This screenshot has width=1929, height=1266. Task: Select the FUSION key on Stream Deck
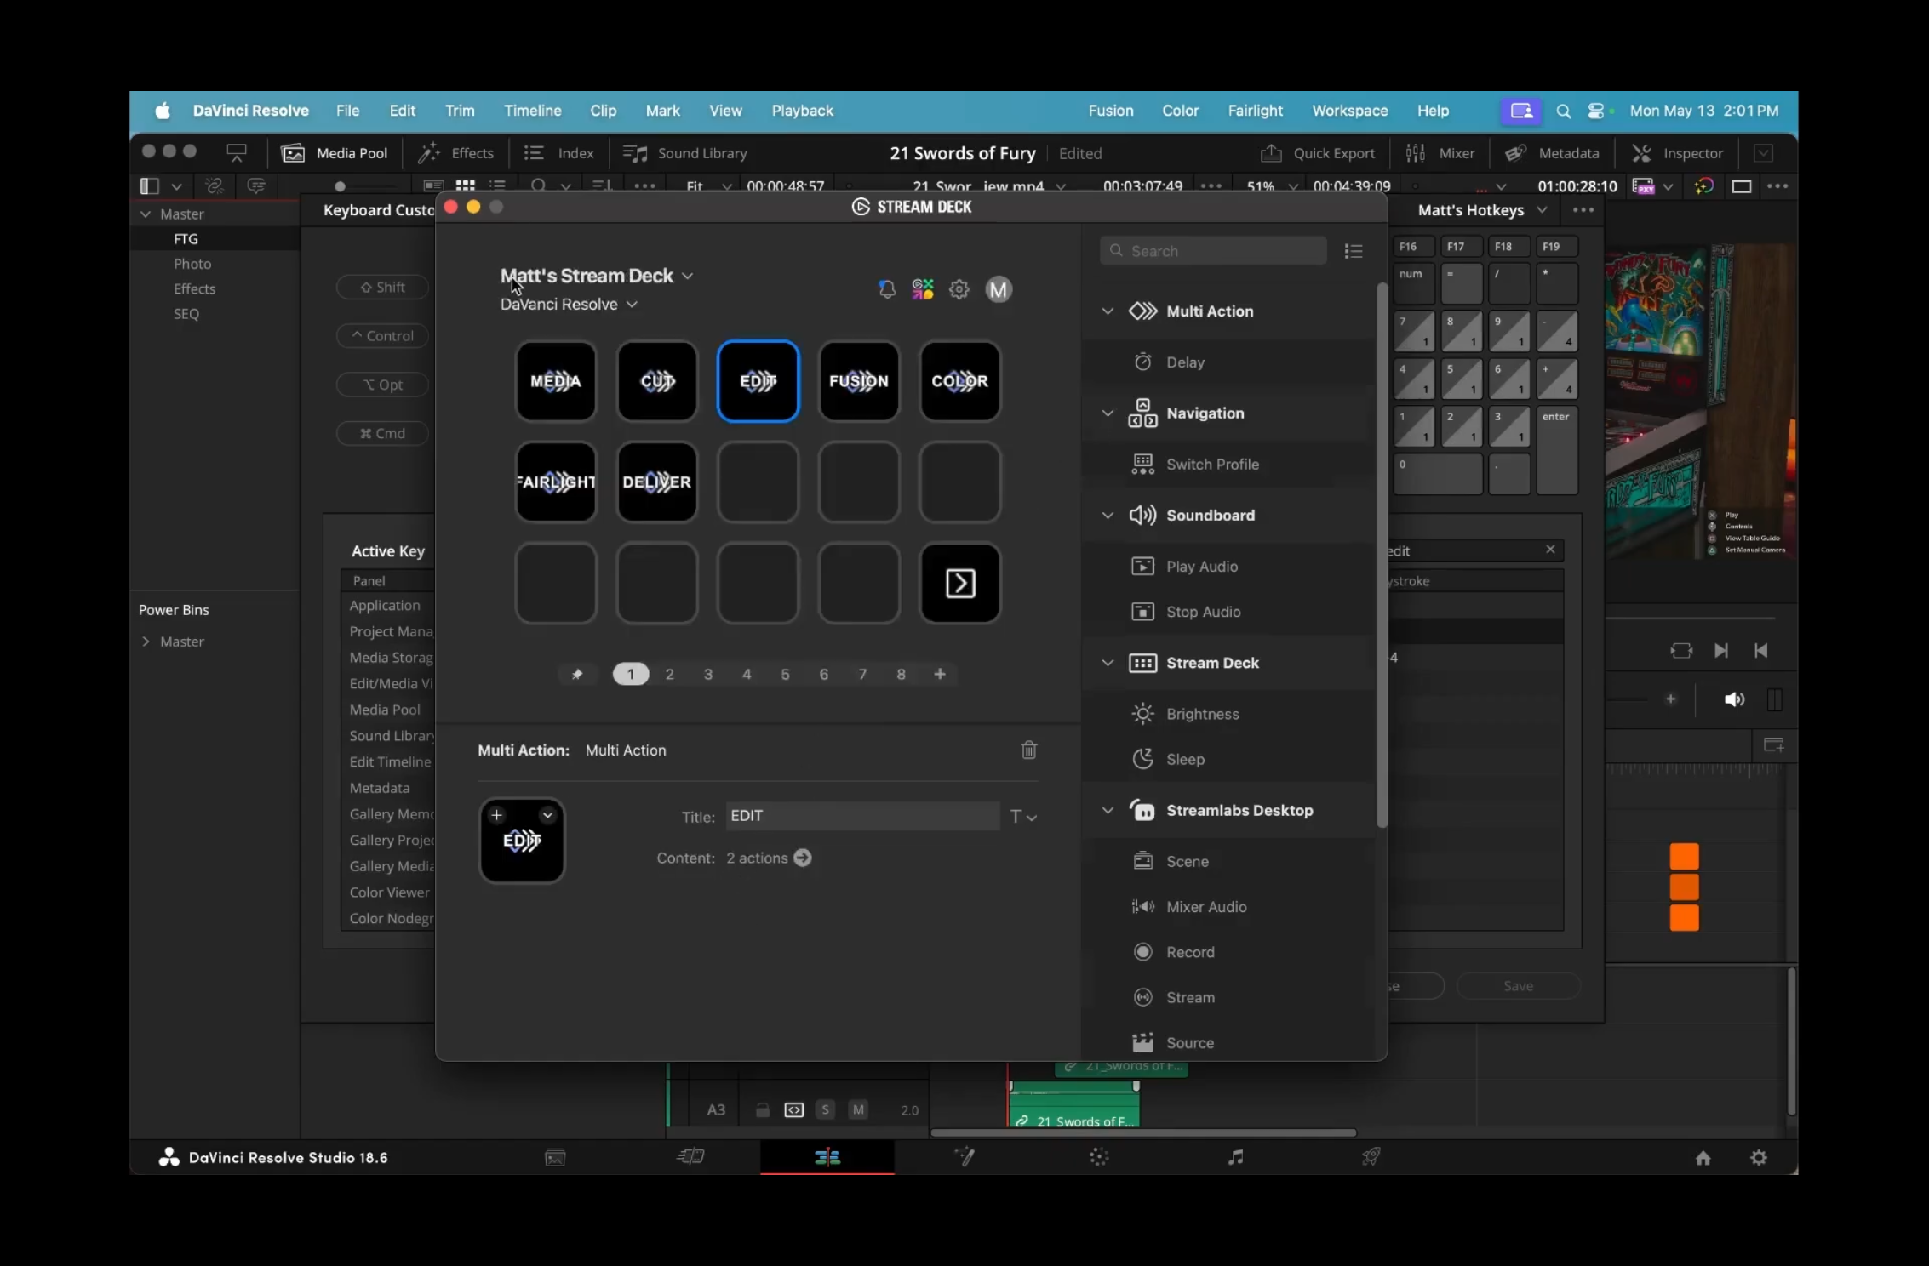point(859,381)
